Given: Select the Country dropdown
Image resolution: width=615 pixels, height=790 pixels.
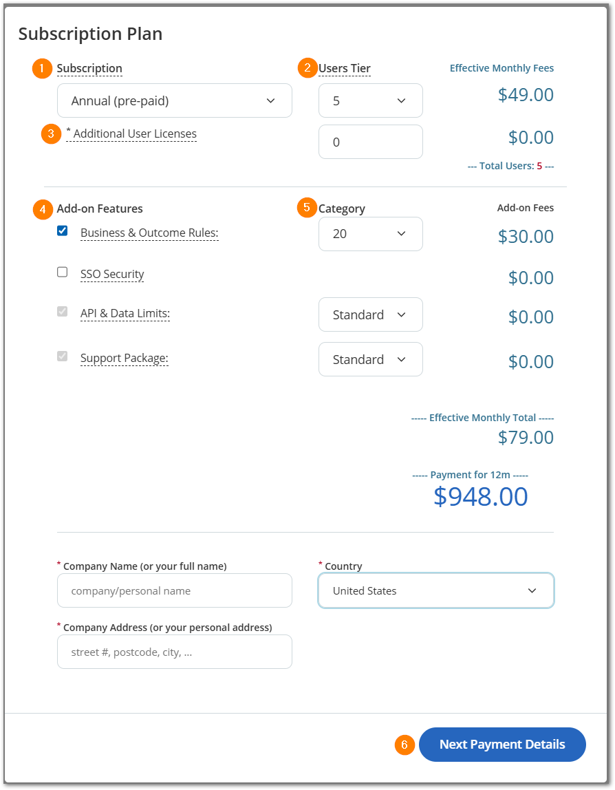Looking at the screenshot, I should click(x=435, y=590).
